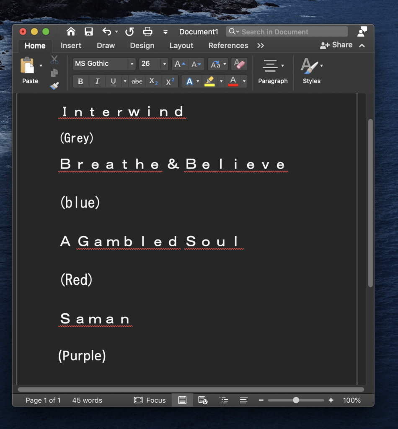Toggle Italic formatting
This screenshot has height=429, width=398.
pos(97,82)
